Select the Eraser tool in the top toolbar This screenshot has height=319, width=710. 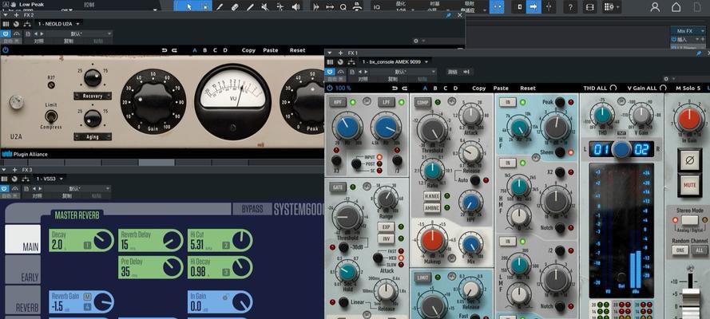pos(235,6)
